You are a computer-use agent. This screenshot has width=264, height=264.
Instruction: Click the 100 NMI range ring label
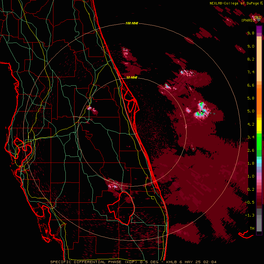[x=132, y=23]
